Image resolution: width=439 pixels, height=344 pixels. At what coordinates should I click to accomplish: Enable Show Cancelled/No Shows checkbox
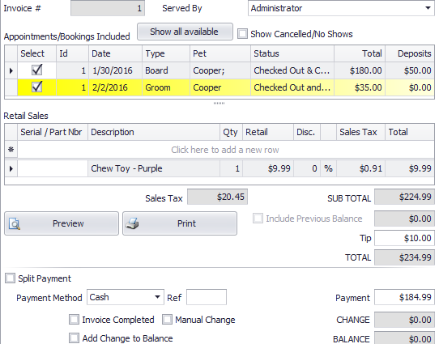pyautogui.click(x=242, y=34)
